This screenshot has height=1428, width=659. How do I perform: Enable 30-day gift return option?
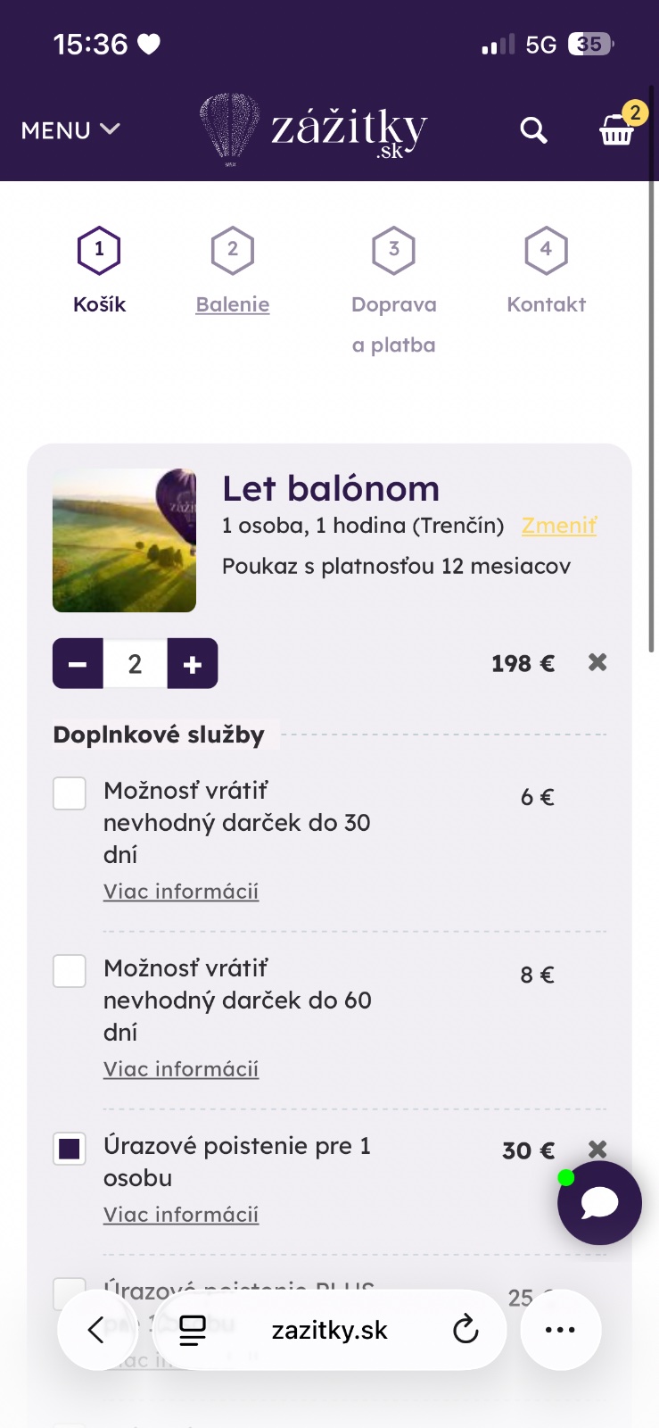[x=70, y=793]
